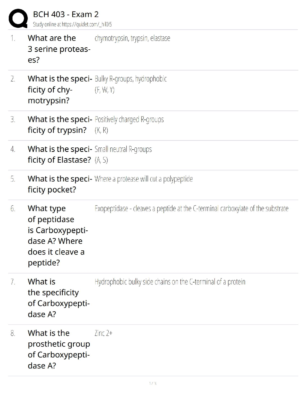Select question about 3 serine proteases
The image size is (306, 397).
(59, 49)
